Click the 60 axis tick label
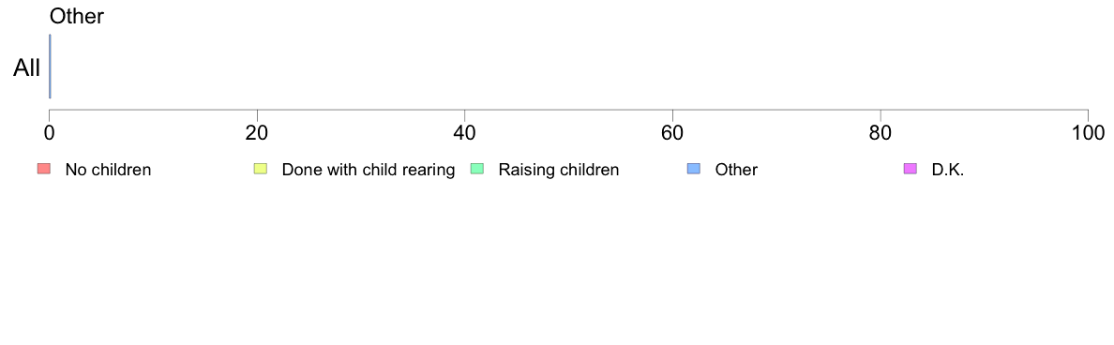The image size is (1114, 345). tap(672, 132)
